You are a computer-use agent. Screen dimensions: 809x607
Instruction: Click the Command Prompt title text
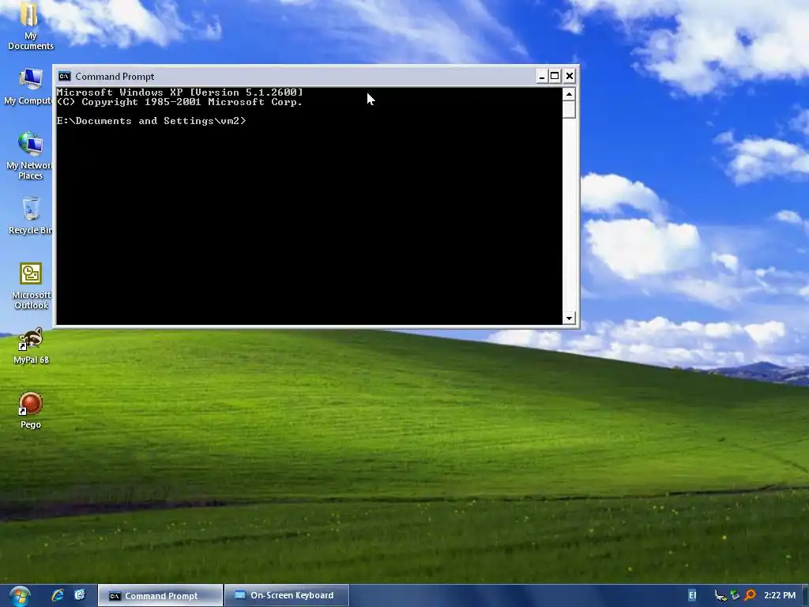[x=115, y=77]
